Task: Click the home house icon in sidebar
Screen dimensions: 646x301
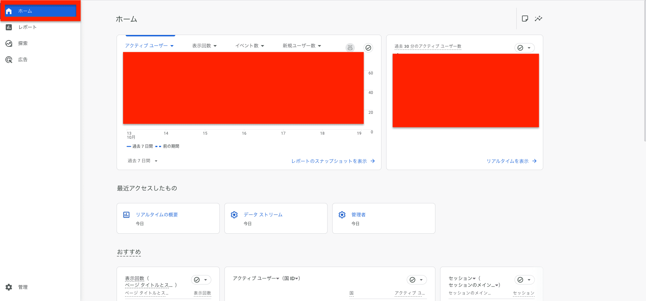Action: [x=9, y=11]
